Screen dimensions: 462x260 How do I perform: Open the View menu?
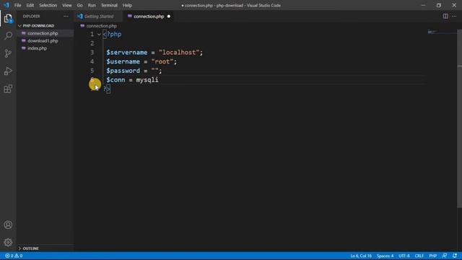coord(67,5)
